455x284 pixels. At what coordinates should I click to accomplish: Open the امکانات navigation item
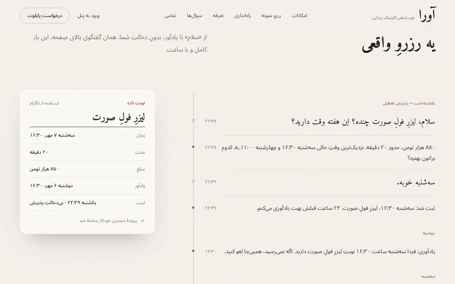click(x=299, y=16)
